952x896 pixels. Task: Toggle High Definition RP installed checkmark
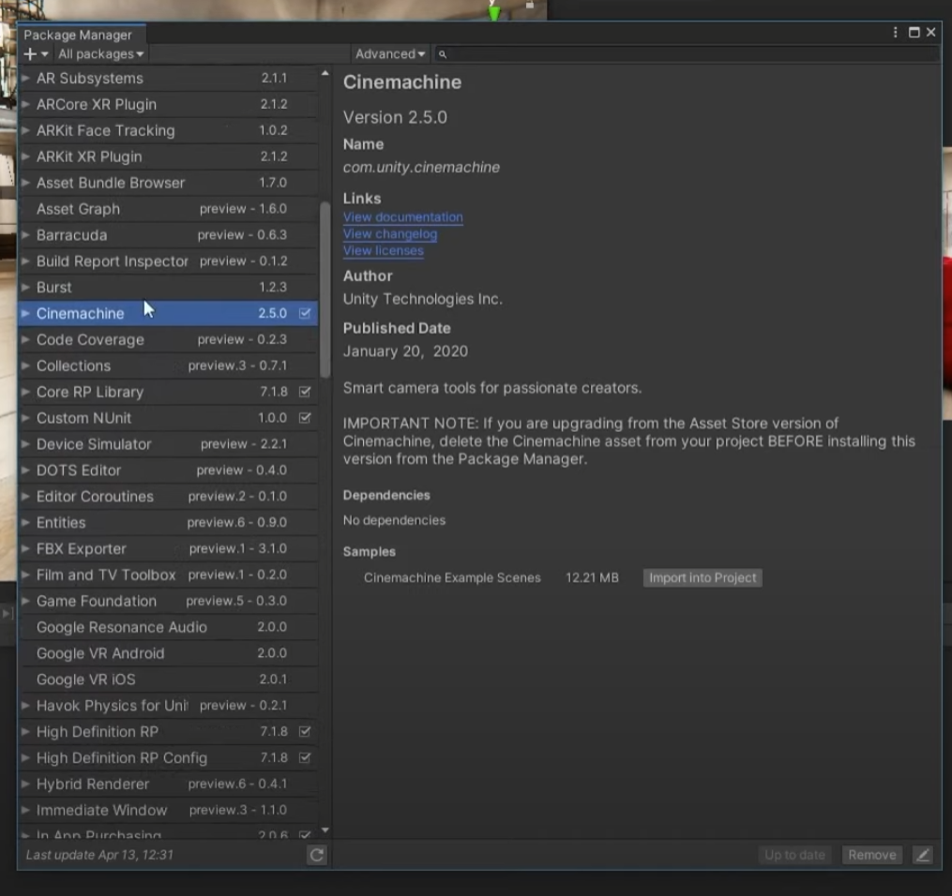(x=305, y=732)
